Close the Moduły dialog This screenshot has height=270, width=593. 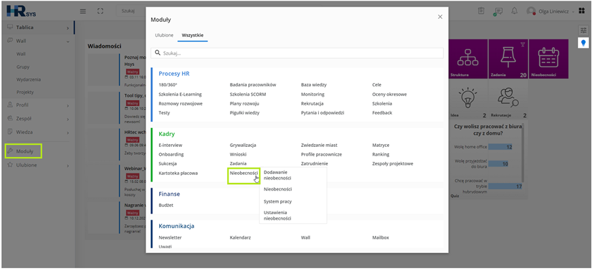440,16
